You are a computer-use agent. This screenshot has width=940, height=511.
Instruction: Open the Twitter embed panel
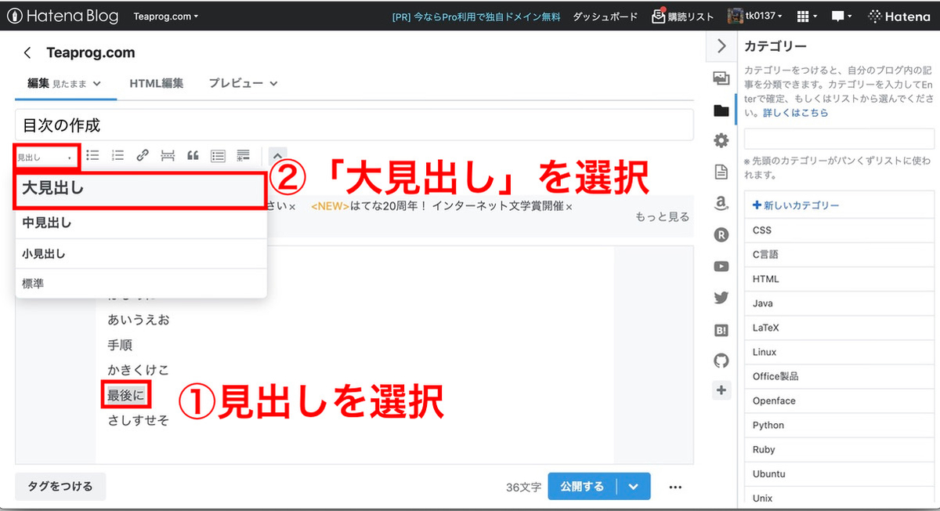click(x=721, y=298)
